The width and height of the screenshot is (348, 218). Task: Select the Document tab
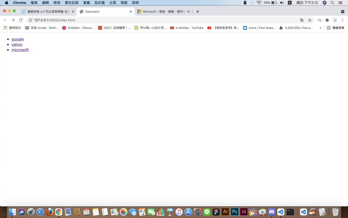[105, 12]
